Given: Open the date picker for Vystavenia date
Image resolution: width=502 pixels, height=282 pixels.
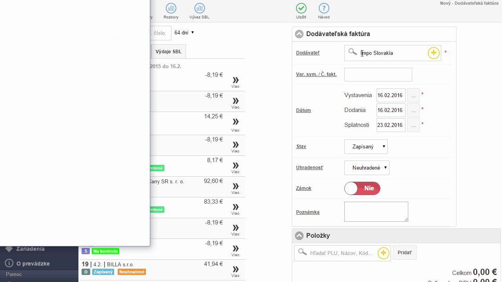Looking at the screenshot, I should [x=413, y=95].
